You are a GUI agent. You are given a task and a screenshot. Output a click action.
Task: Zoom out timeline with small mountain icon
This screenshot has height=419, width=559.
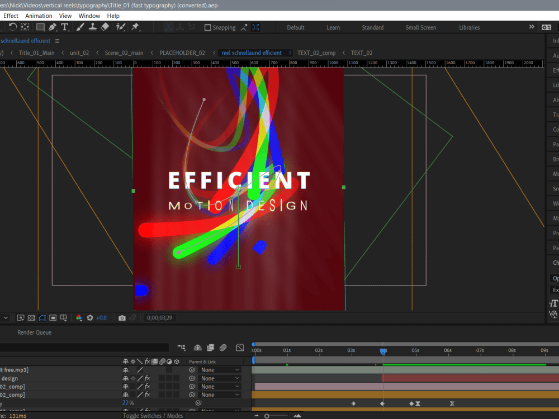[x=257, y=416]
